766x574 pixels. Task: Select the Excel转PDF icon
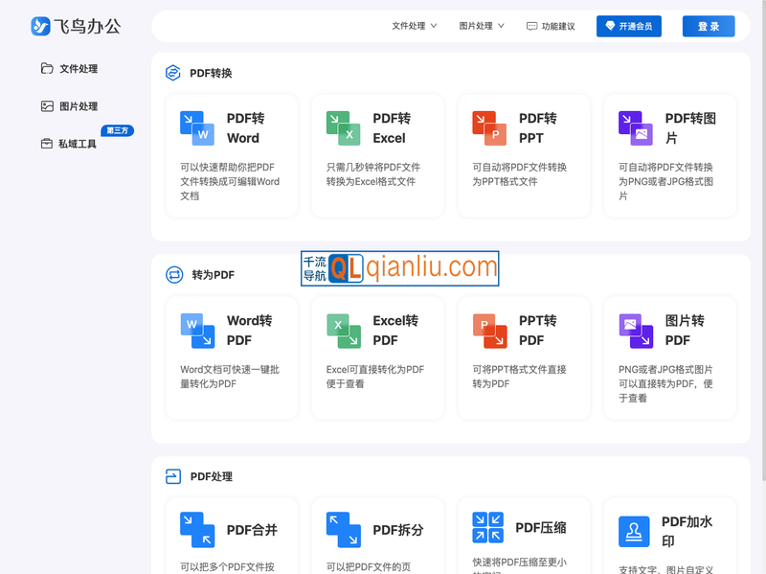pyautogui.click(x=344, y=331)
